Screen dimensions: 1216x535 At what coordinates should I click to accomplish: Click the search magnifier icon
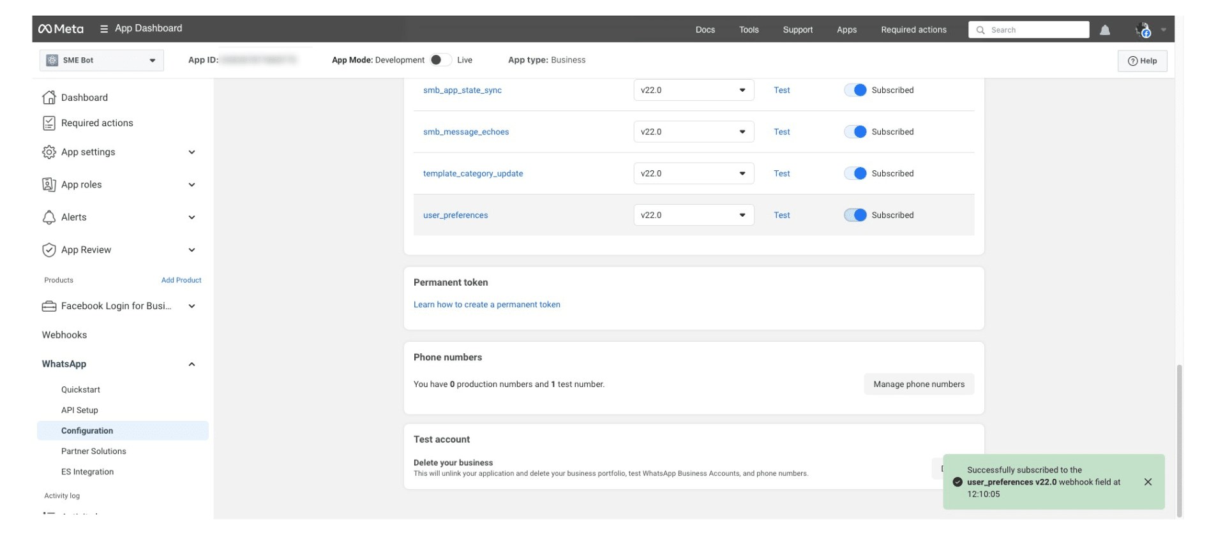[980, 30]
